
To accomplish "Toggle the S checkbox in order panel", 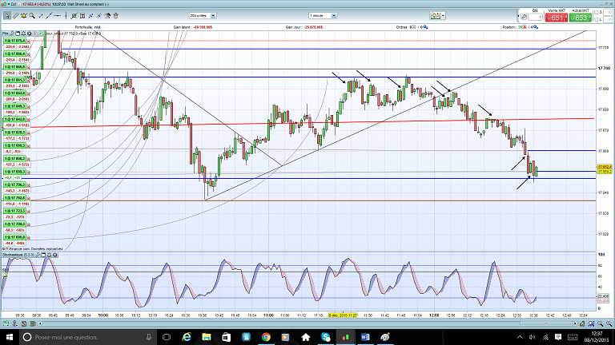I will (597, 13).
